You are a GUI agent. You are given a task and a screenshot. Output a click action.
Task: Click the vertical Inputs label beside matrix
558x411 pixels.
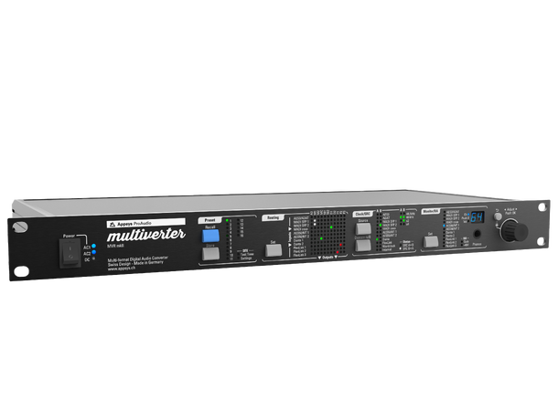pyautogui.click(x=290, y=237)
